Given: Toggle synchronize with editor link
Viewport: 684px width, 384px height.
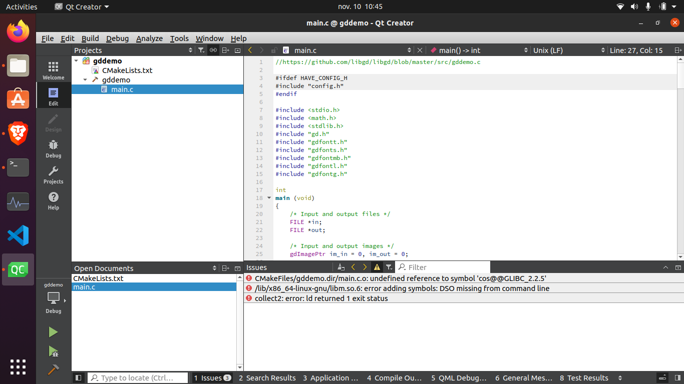Looking at the screenshot, I should pyautogui.click(x=213, y=50).
